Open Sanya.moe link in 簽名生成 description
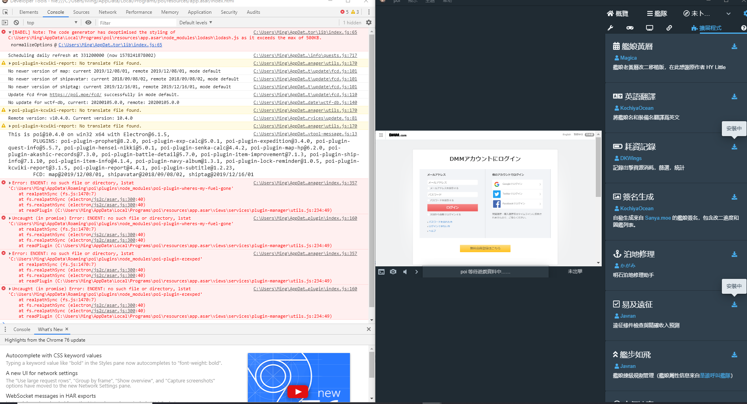Screen dimensions: 747x404 click(658, 218)
